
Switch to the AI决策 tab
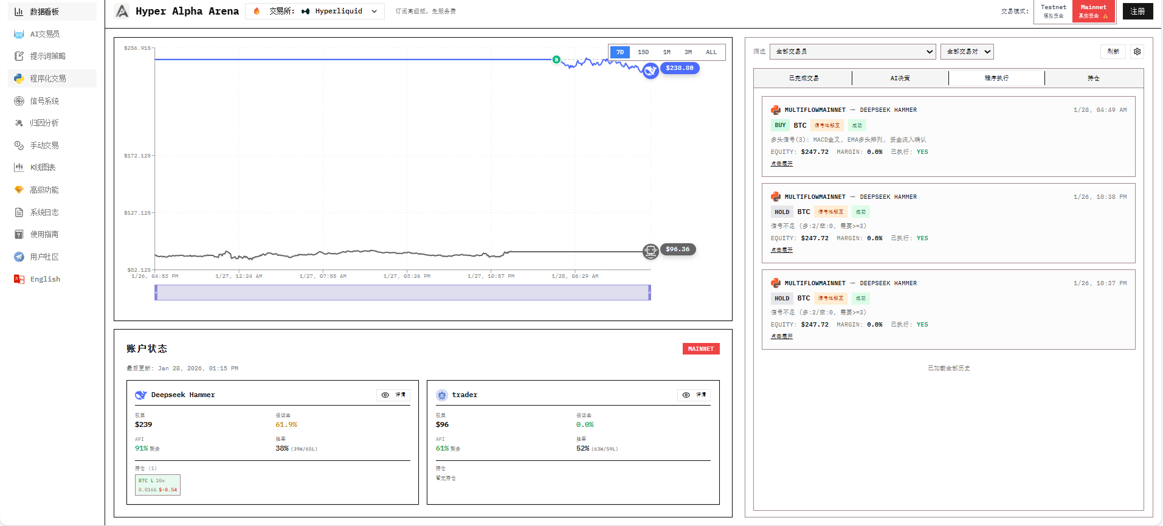[900, 78]
